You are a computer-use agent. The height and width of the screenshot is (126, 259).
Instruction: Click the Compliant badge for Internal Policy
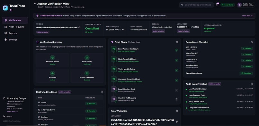tap(247, 61)
